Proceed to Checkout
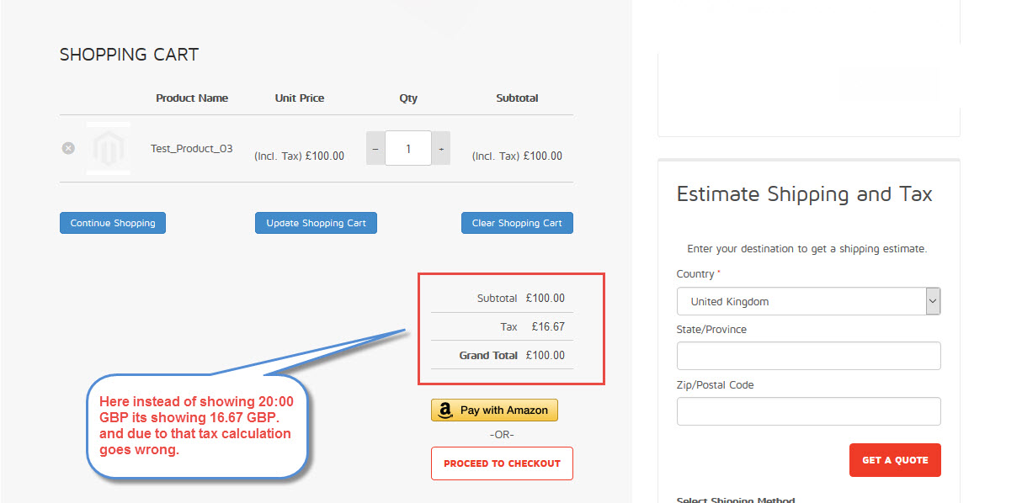 (x=502, y=463)
